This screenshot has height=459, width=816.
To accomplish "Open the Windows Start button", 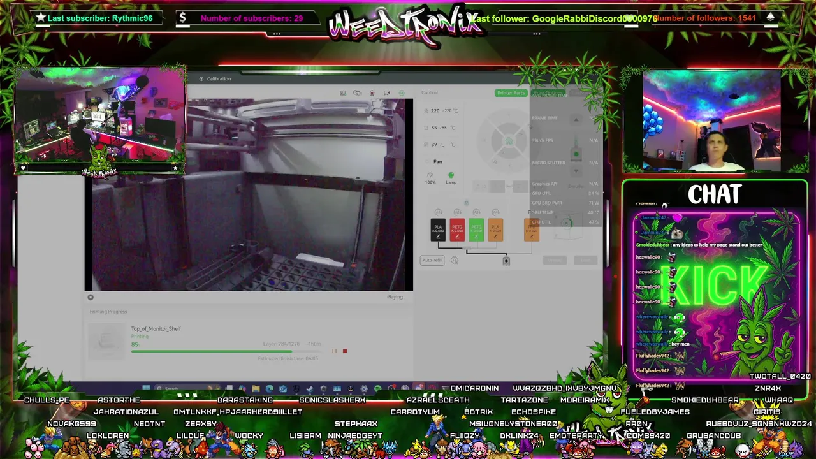I will [147, 388].
